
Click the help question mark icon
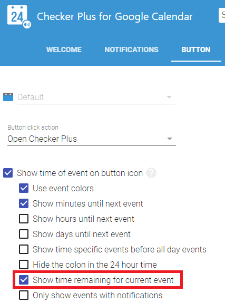coord(151,173)
